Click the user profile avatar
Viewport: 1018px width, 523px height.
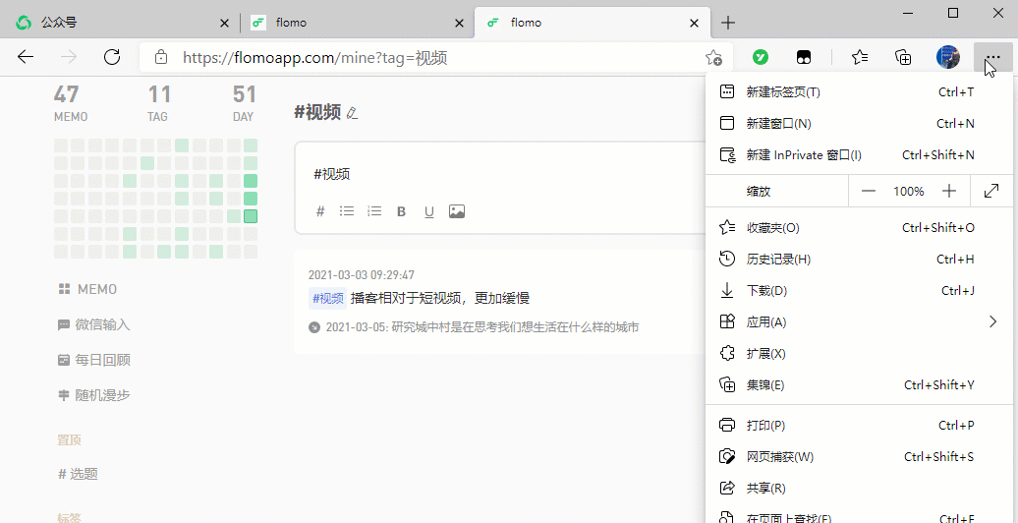coord(948,57)
